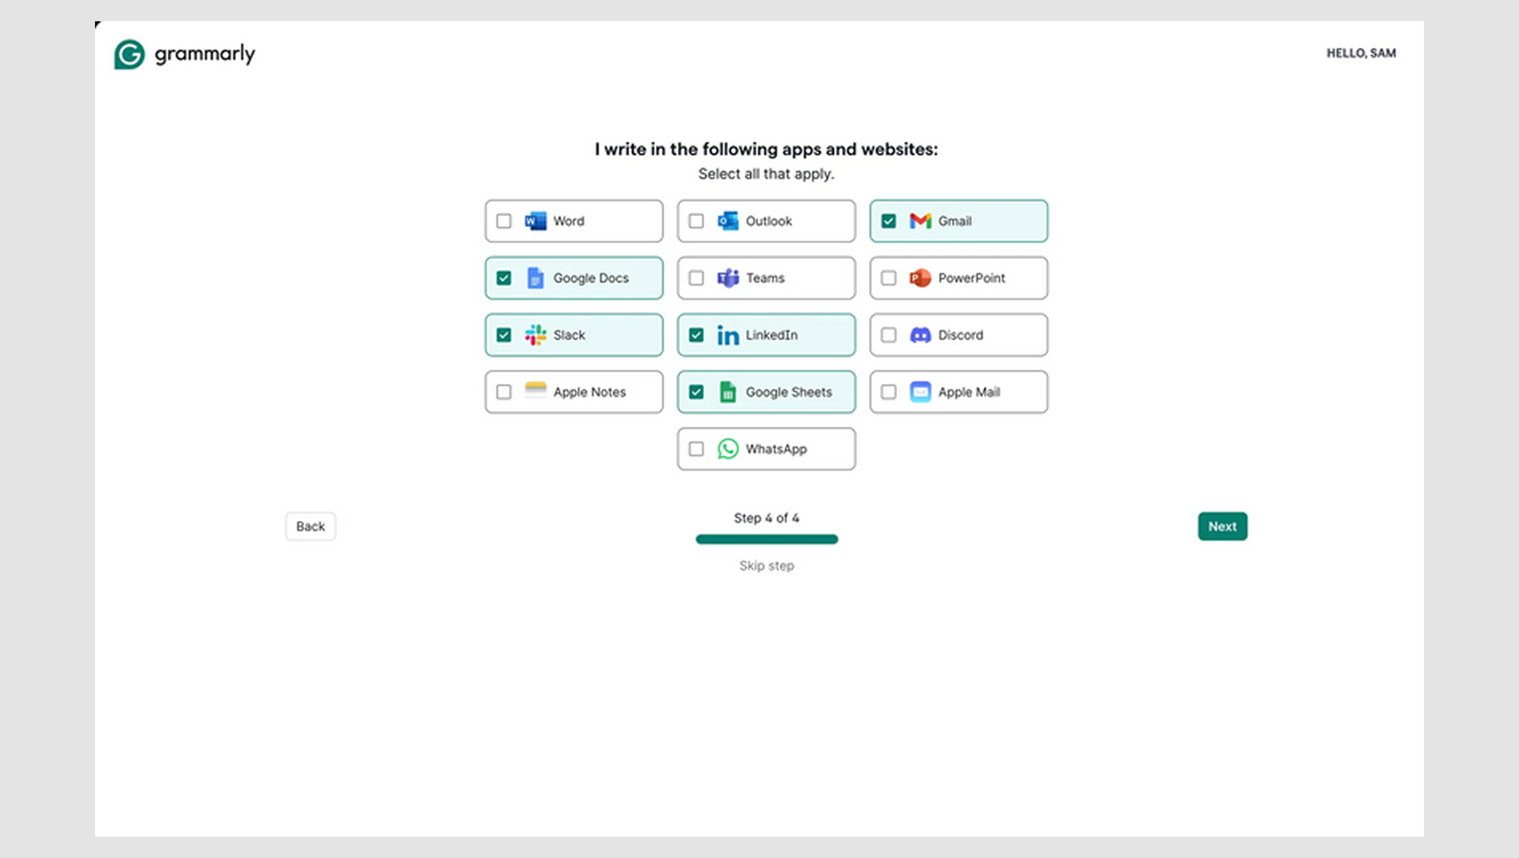Continue with the Next button
Viewport: 1519px width, 858px height.
(1222, 526)
